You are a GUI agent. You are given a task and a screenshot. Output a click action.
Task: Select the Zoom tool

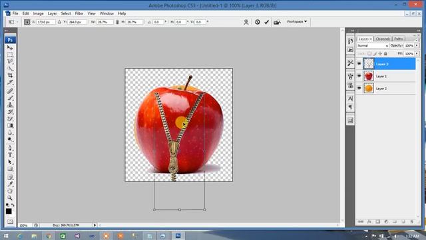10,198
